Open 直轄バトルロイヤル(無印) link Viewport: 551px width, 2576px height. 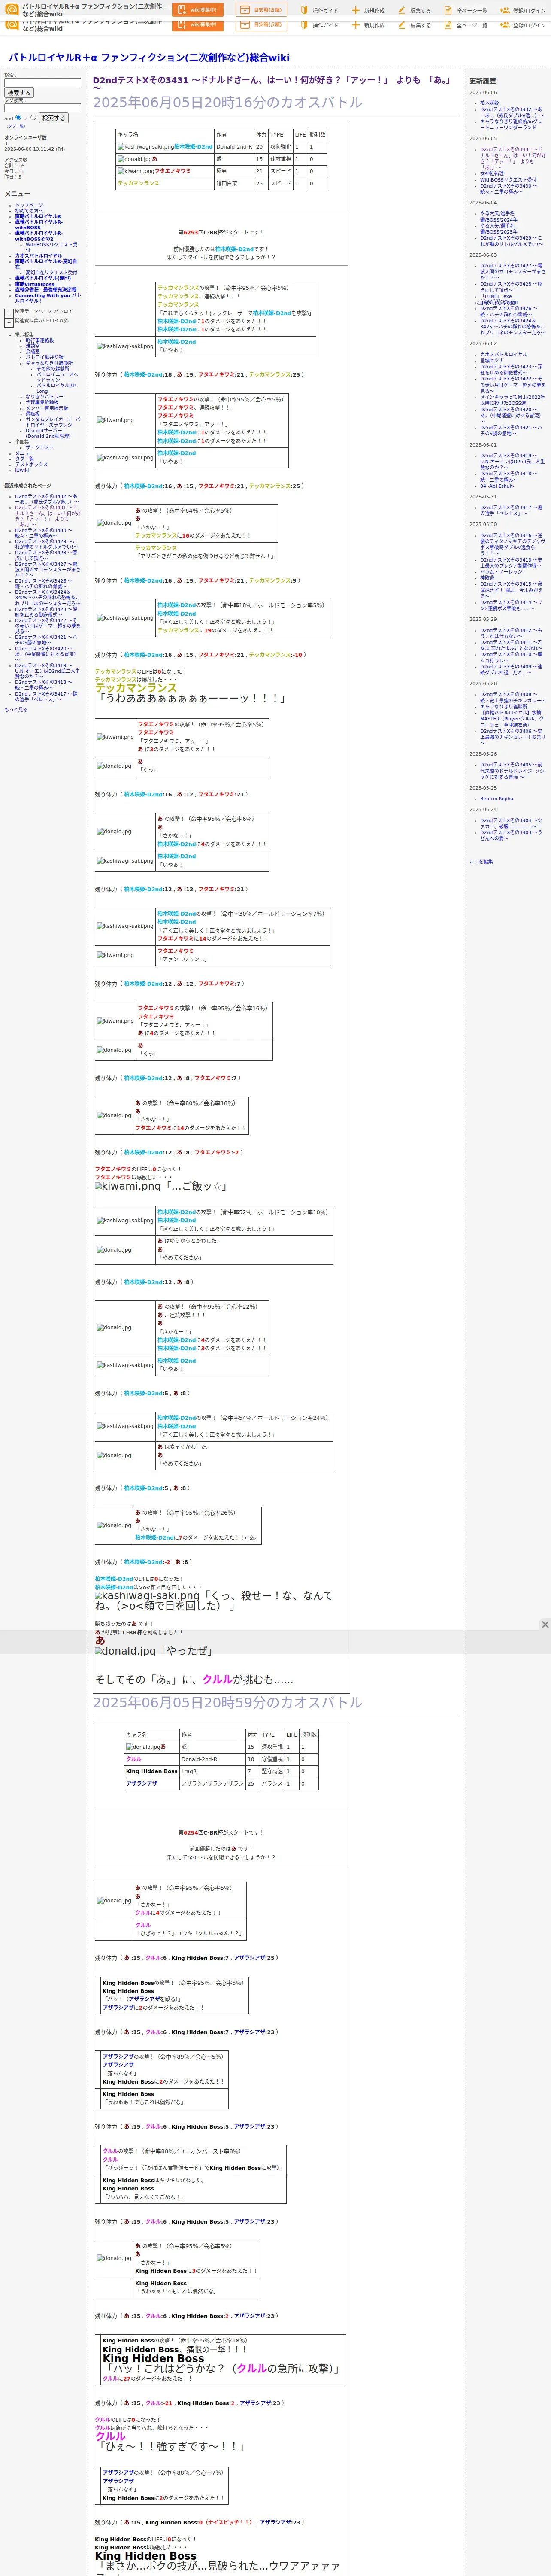(x=43, y=278)
